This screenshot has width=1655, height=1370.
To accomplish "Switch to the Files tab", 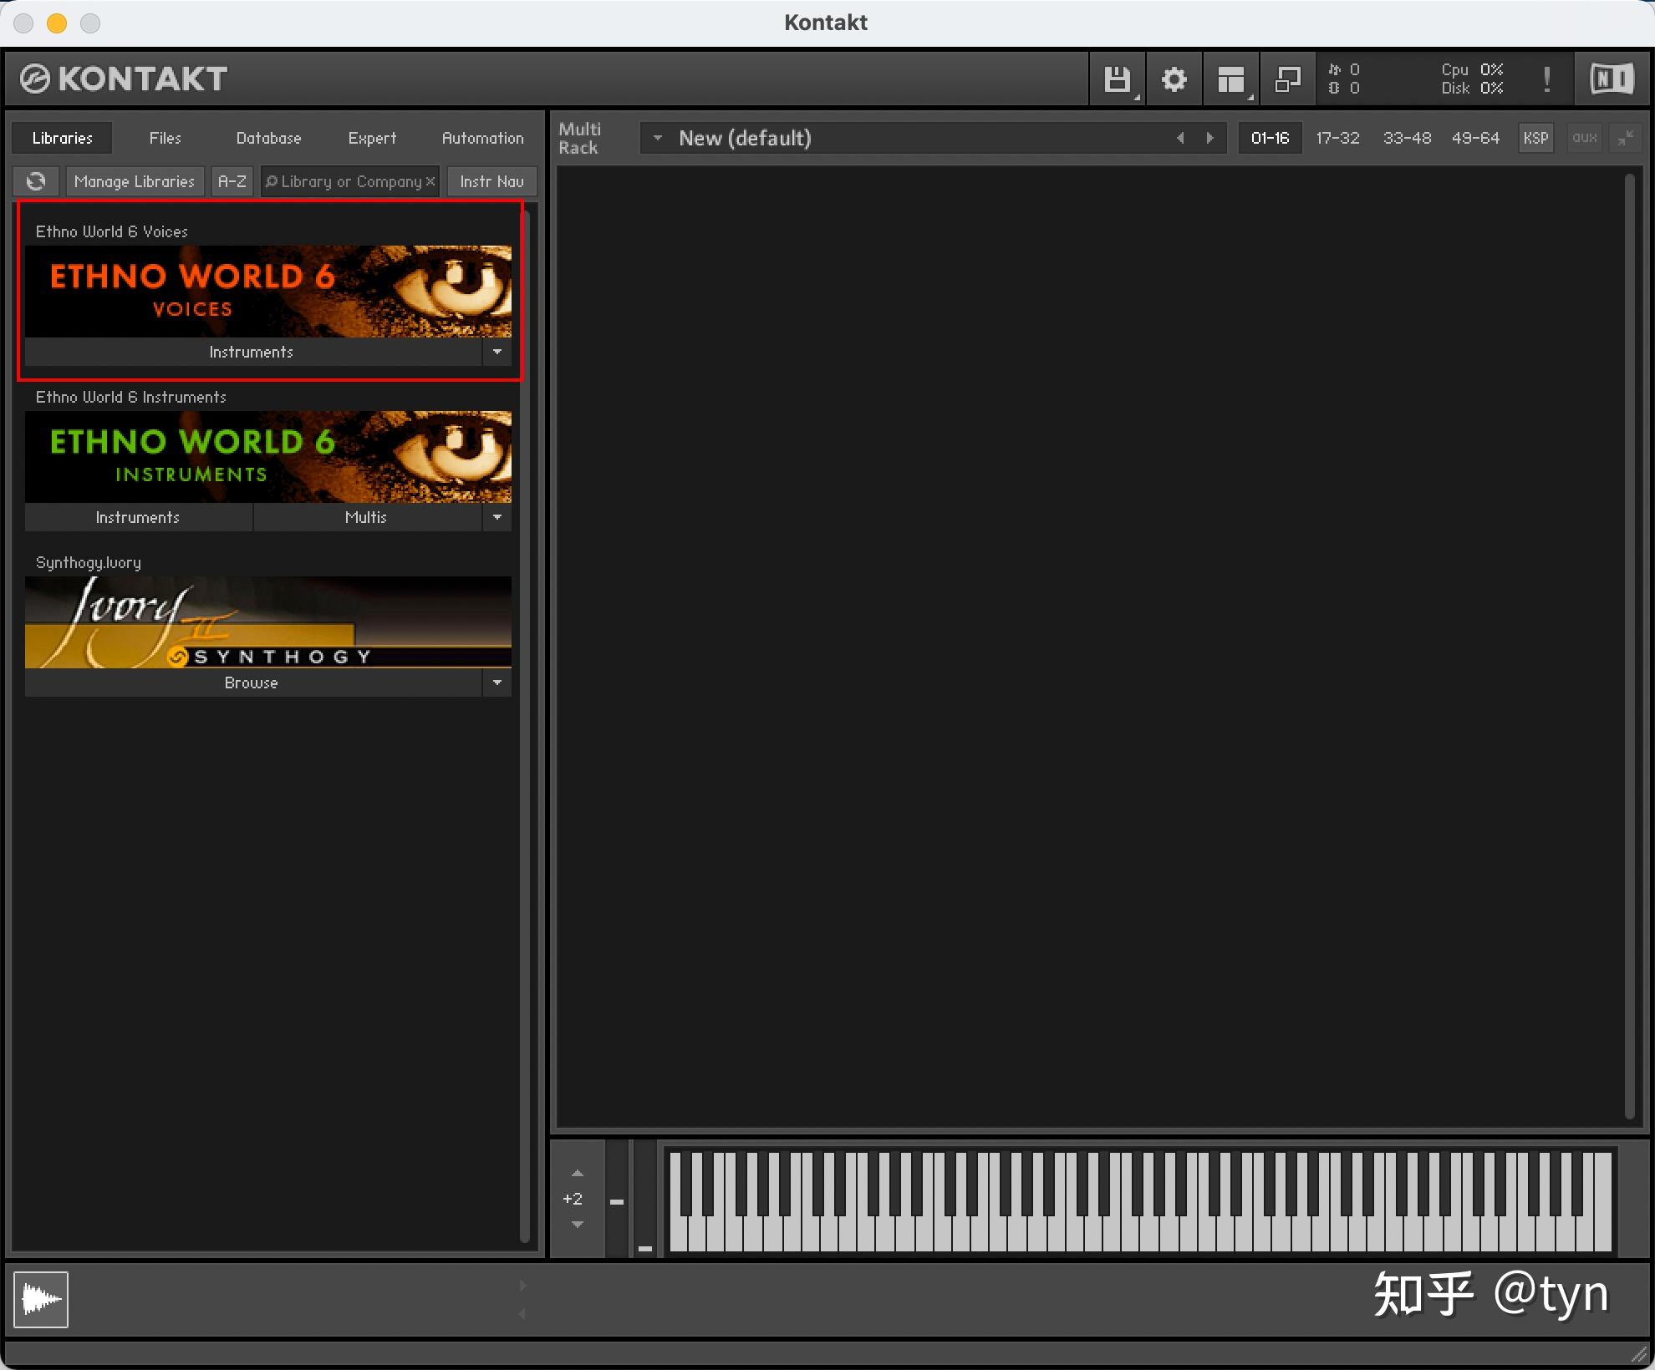I will [165, 138].
